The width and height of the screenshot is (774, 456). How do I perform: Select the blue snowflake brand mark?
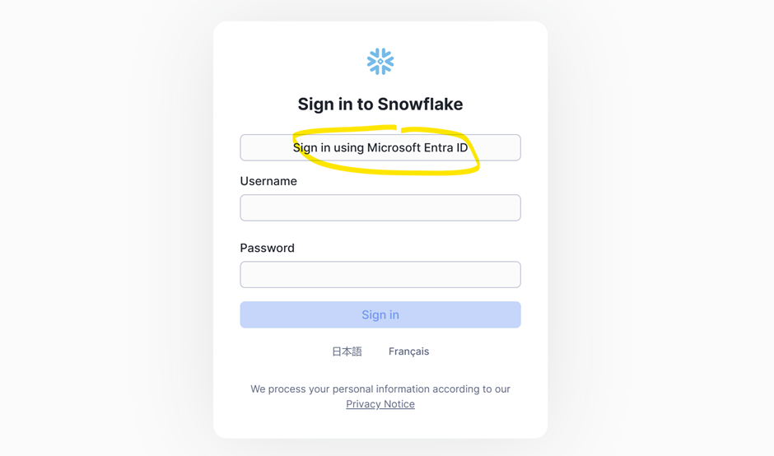[380, 62]
